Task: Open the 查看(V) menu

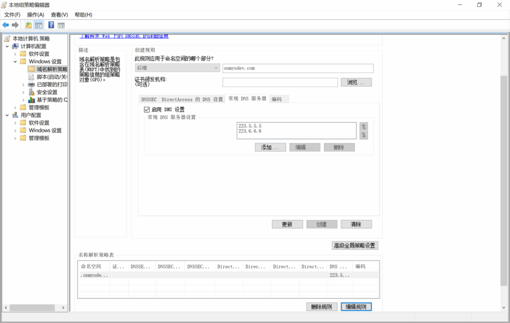Action: [x=58, y=14]
